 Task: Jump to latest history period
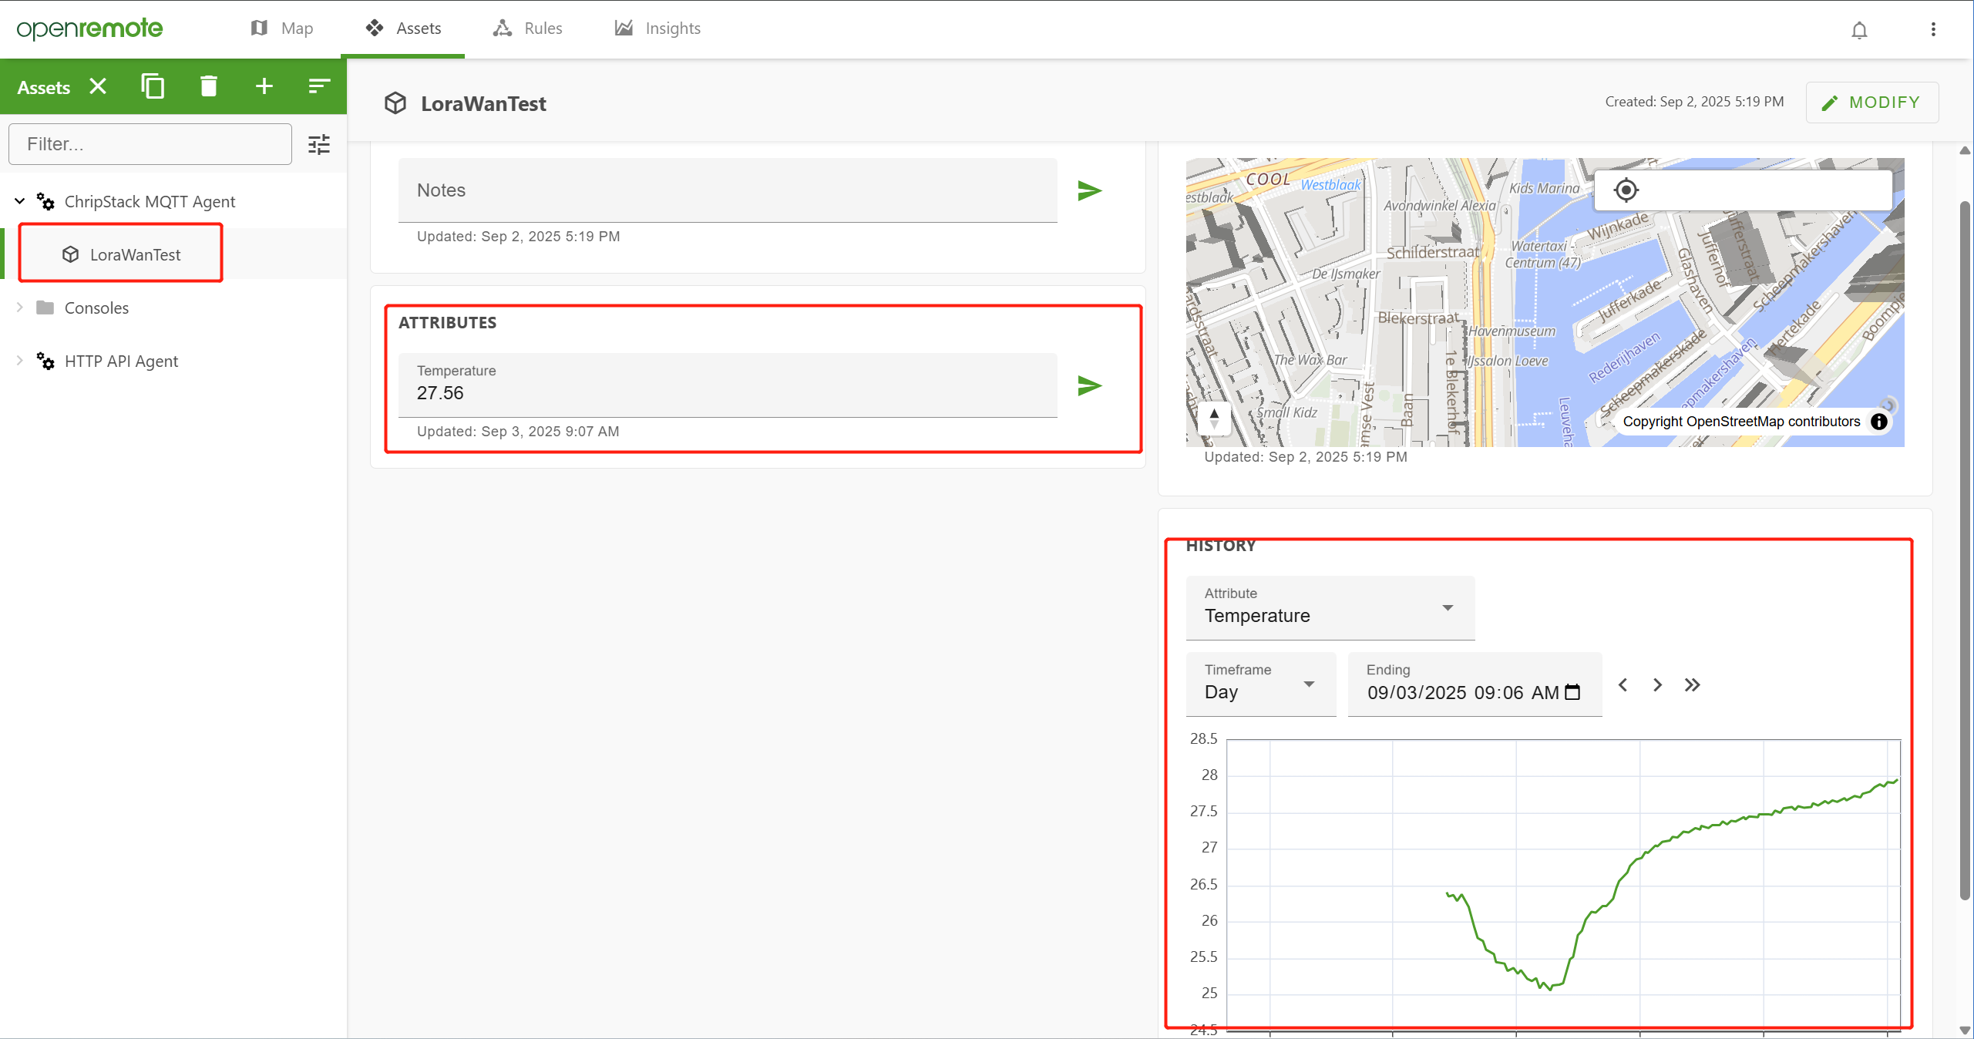[1692, 684]
